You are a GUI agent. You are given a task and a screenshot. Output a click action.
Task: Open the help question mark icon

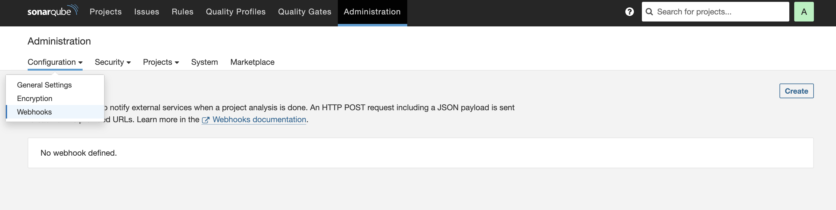click(629, 11)
